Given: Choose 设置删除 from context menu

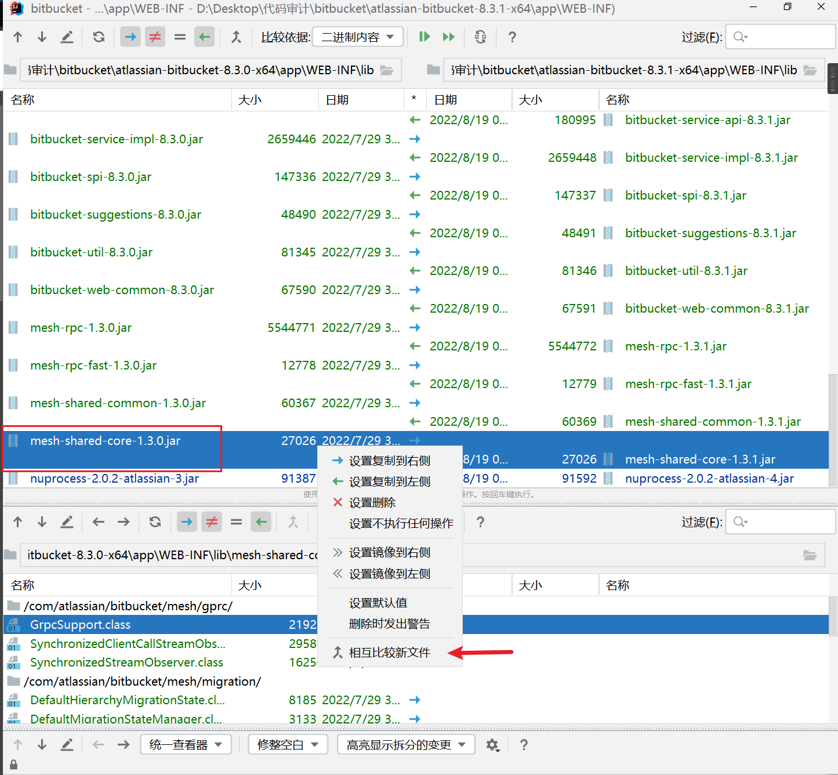Looking at the screenshot, I should (x=390, y=502).
